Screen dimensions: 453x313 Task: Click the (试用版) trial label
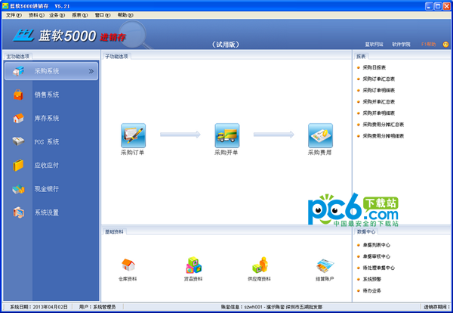[x=226, y=45]
